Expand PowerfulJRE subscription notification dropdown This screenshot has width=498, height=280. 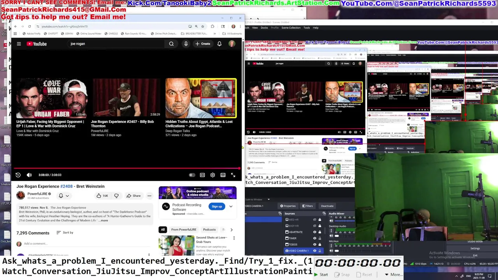coord(63,196)
